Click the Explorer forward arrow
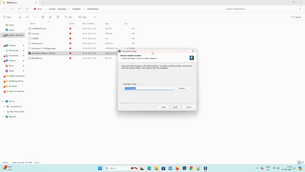This screenshot has height=172, width=305. click(12, 9)
